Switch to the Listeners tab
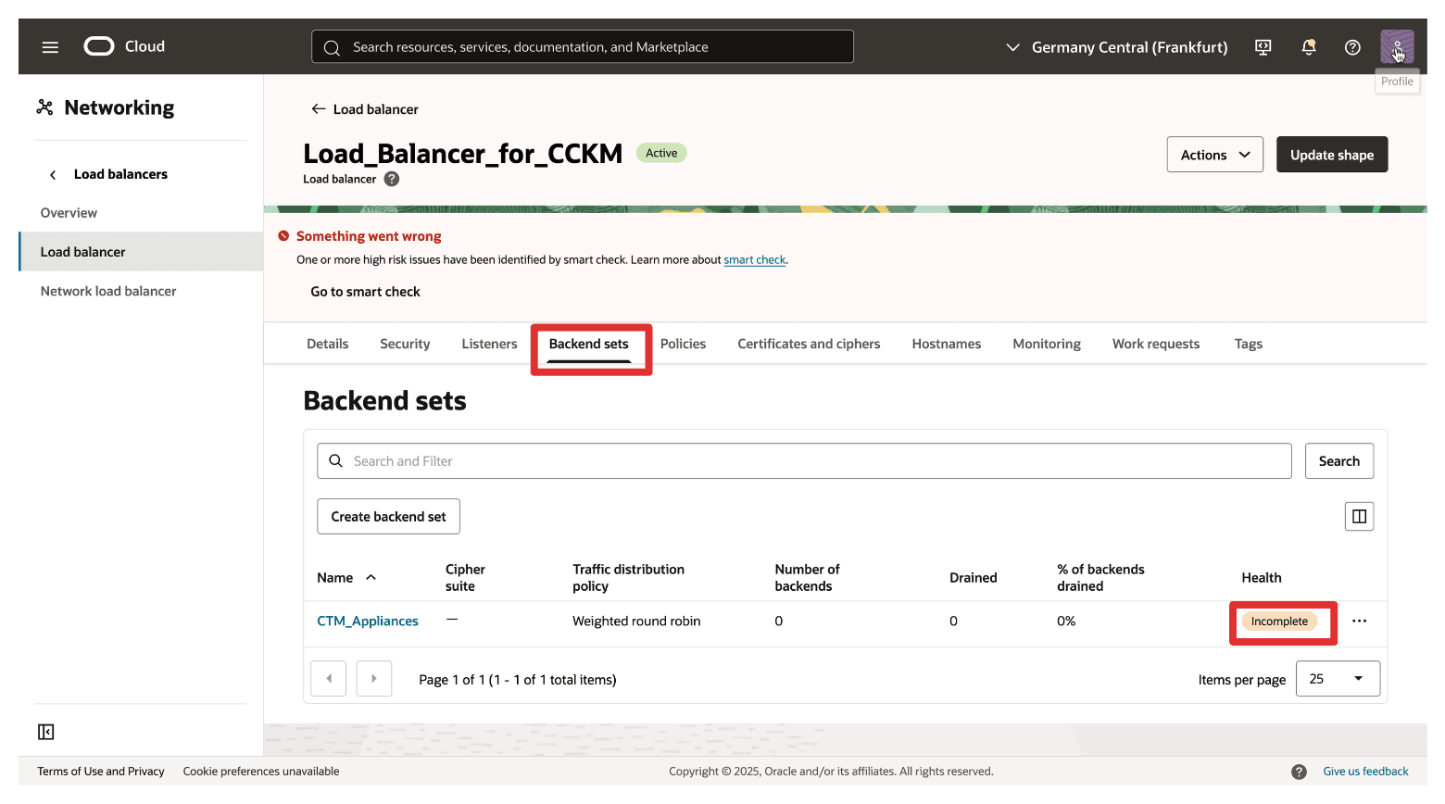This screenshot has height=804, width=1445. point(489,344)
